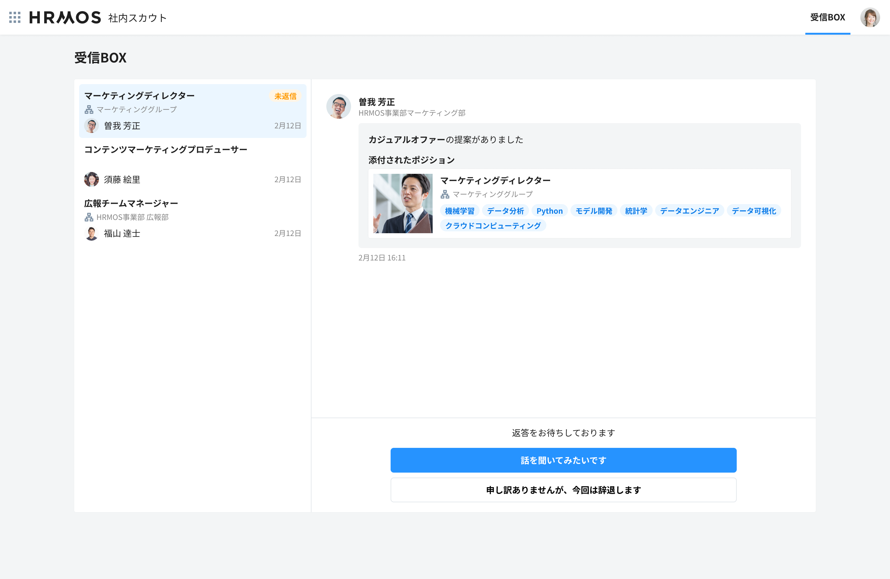This screenshot has width=890, height=579.
Task: Select the Python skill tag
Action: pos(549,210)
